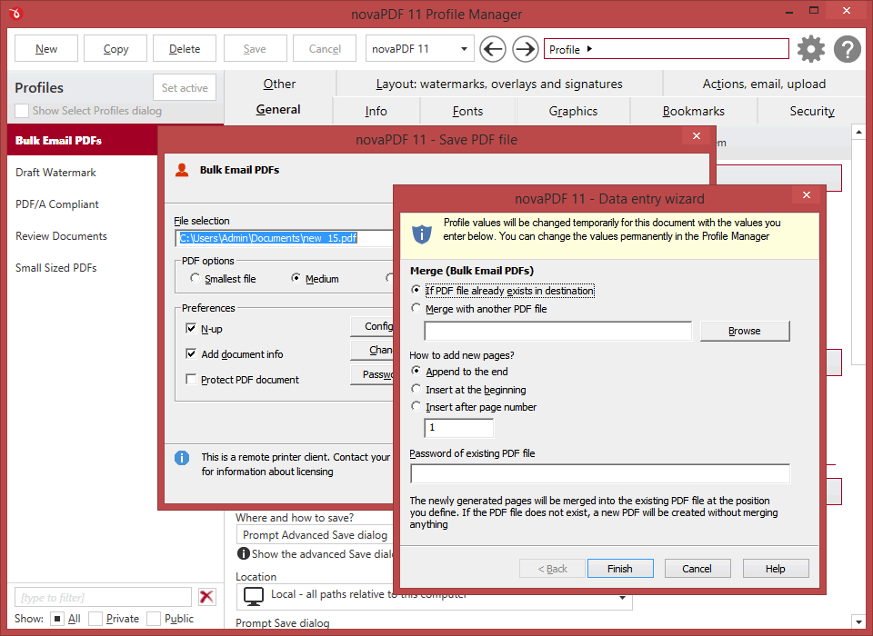The width and height of the screenshot is (873, 636).
Task: Click Browse for PDF to merge
Action: tap(745, 331)
